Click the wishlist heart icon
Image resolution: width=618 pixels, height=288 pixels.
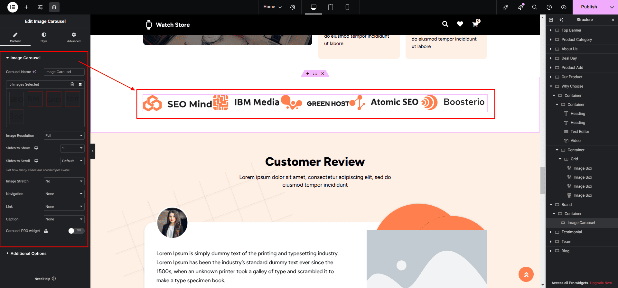click(x=460, y=24)
